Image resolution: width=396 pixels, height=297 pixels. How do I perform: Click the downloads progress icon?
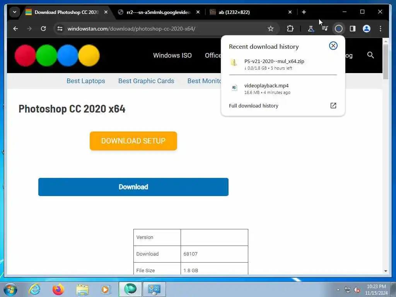pos(339,29)
